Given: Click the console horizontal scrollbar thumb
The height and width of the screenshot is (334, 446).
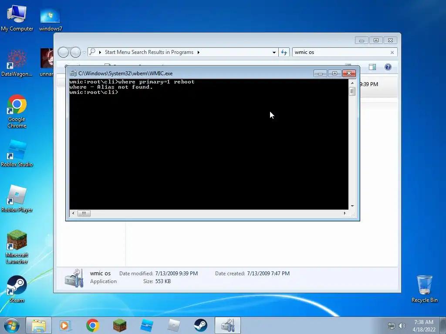Looking at the screenshot, I should [x=84, y=213].
